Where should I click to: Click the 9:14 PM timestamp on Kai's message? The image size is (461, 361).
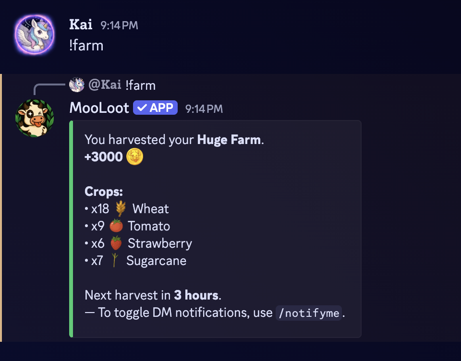point(118,25)
